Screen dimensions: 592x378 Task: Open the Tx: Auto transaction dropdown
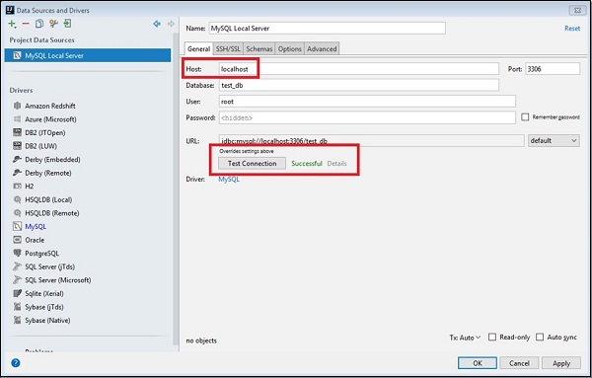tap(465, 338)
